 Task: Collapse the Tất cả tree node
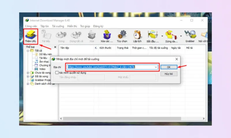(x=28, y=51)
